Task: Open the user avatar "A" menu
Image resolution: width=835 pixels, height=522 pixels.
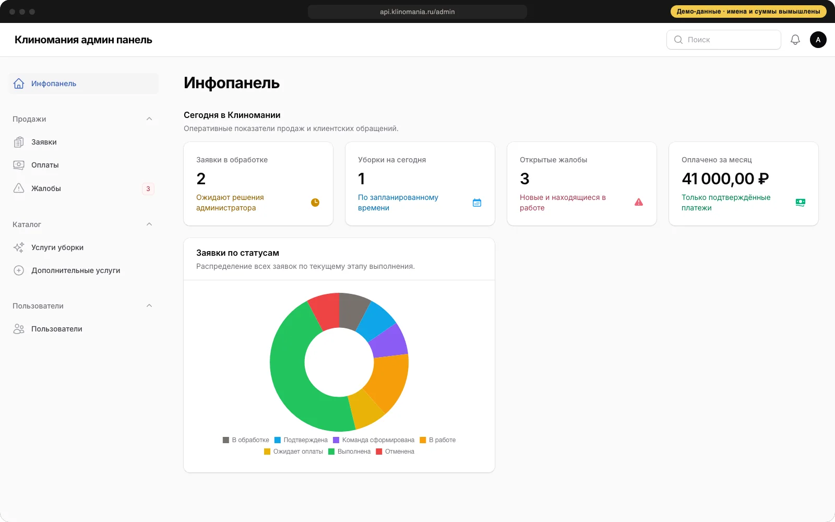Action: pos(818,40)
